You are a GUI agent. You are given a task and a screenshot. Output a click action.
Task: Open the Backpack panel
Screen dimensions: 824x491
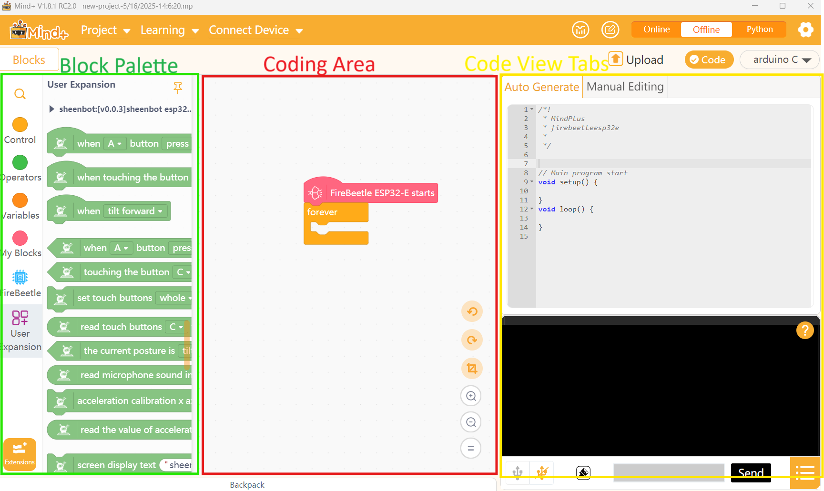[247, 484]
